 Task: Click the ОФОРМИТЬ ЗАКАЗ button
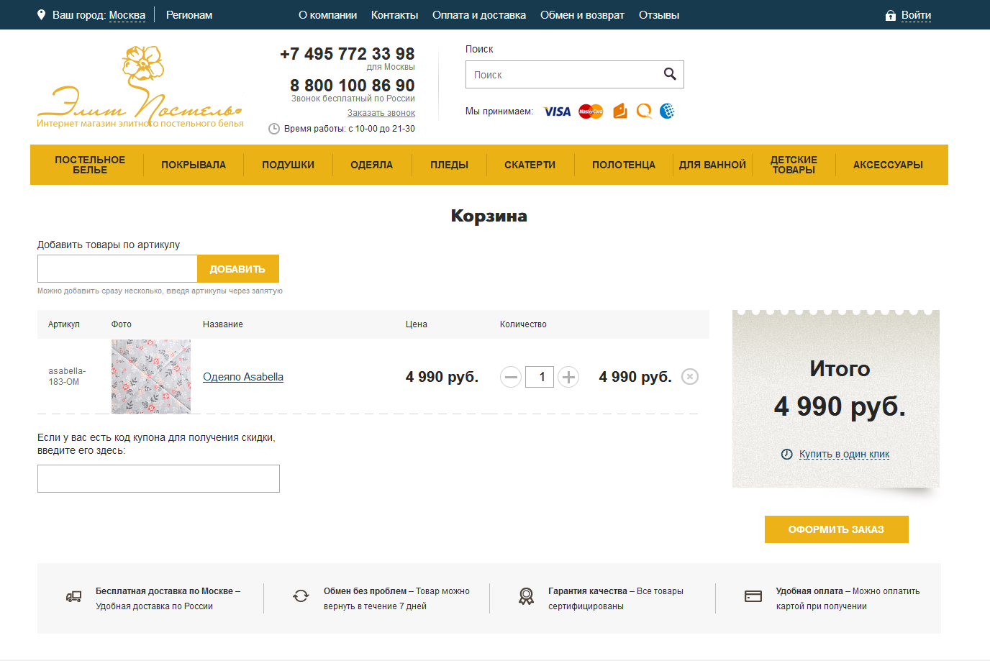[x=836, y=529]
